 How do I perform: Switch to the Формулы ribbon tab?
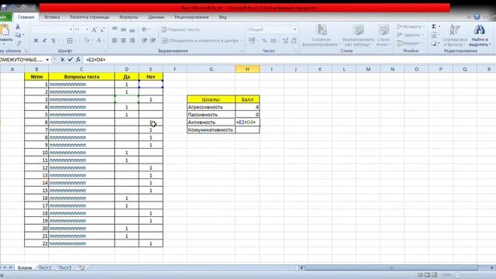[x=129, y=17]
